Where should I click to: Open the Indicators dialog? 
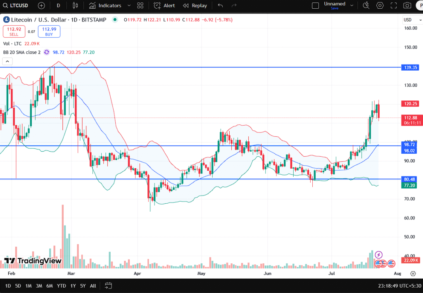[x=105, y=5]
